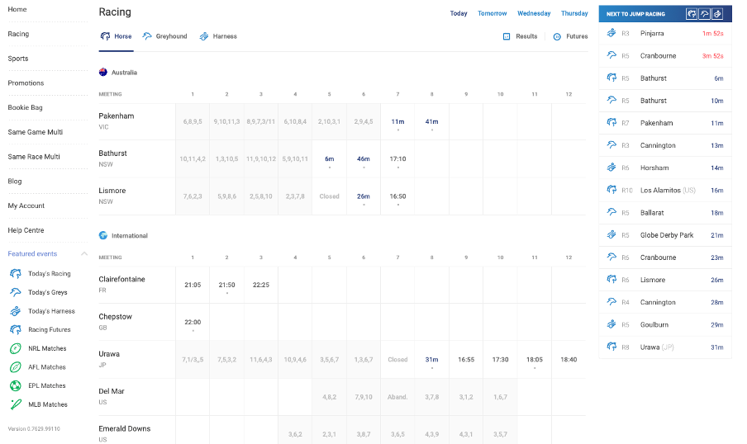Click the Results icon
747x444 pixels.
pos(507,36)
